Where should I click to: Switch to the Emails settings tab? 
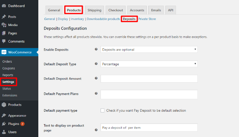[x=156, y=10]
